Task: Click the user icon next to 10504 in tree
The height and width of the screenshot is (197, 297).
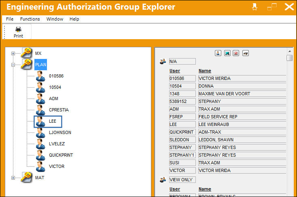Action: tap(40, 87)
